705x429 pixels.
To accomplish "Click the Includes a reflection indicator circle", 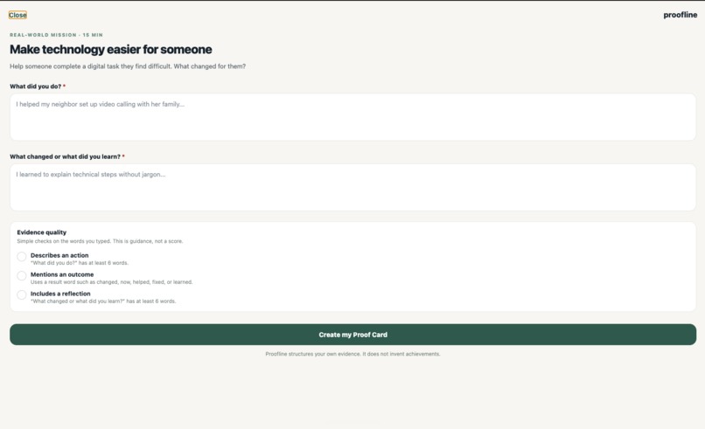I will (x=22, y=295).
